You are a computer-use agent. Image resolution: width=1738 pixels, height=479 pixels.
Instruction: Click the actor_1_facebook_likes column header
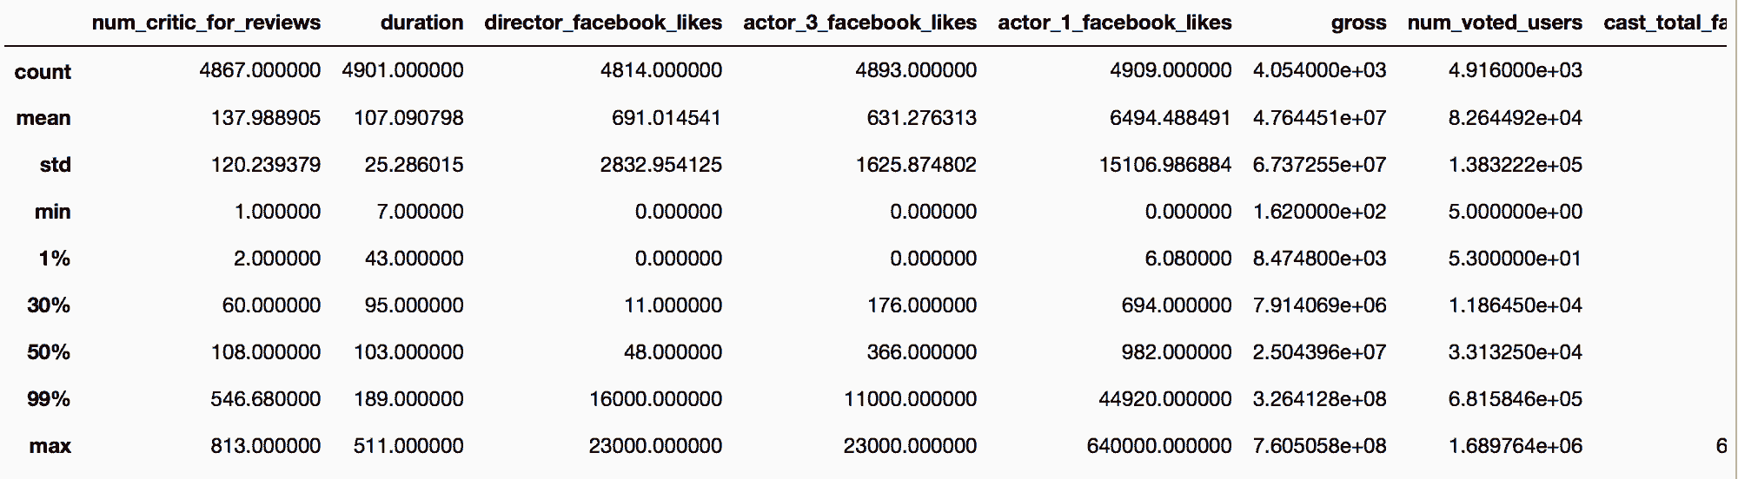tap(1114, 23)
